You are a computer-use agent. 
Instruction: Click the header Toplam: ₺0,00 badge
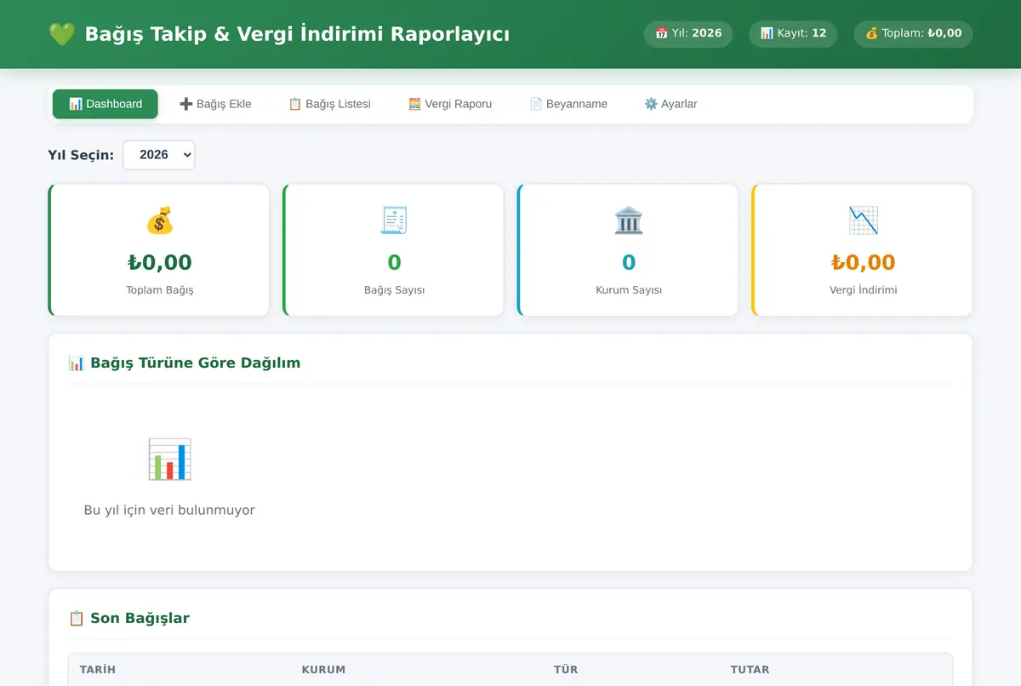coord(913,33)
